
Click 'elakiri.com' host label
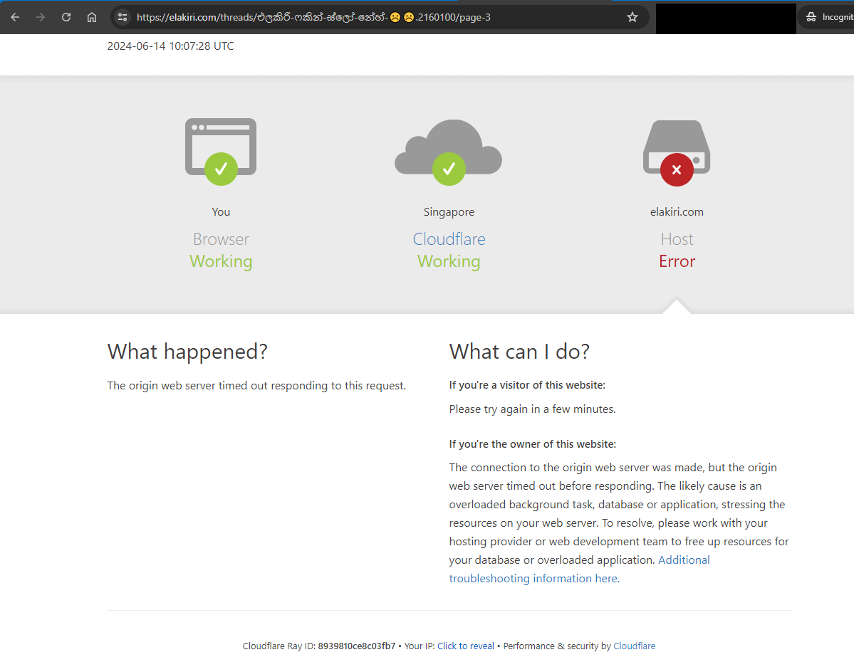677,212
